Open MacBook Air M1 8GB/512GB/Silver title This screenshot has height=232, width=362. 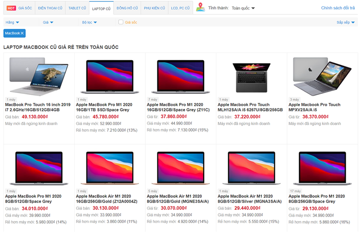coord(250,199)
